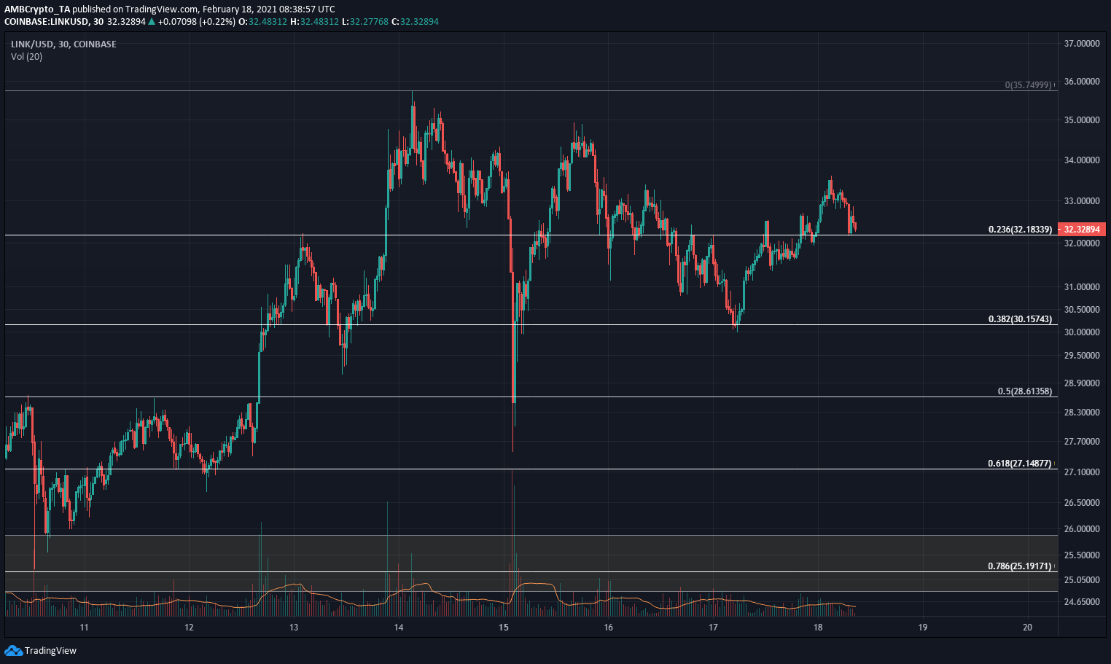This screenshot has width=1111, height=664.
Task: Click the 36.00000 price axis label
Action: click(1082, 82)
